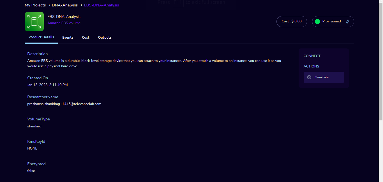The image size is (383, 182).
Task: Go to the My Projects breadcrumb link
Action: click(x=35, y=5)
